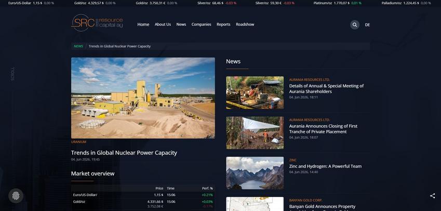This screenshot has height=211, width=441.
Task: Click the News section heading
Action: point(233,61)
